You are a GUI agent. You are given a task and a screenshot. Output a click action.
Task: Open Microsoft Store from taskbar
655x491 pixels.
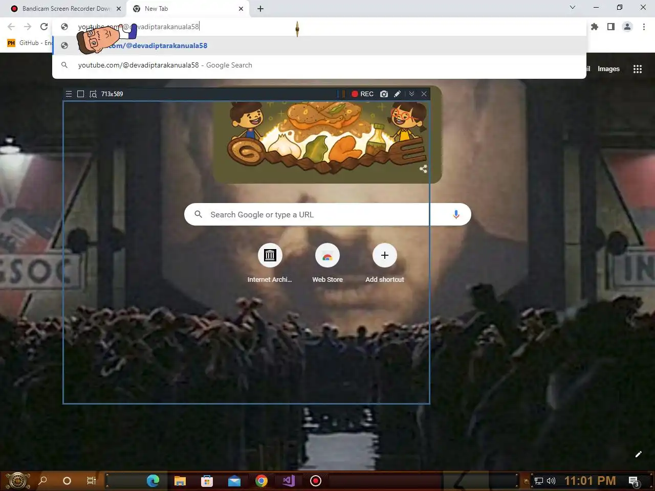coord(207,481)
